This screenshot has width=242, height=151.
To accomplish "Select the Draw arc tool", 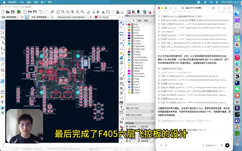I will [121, 74].
